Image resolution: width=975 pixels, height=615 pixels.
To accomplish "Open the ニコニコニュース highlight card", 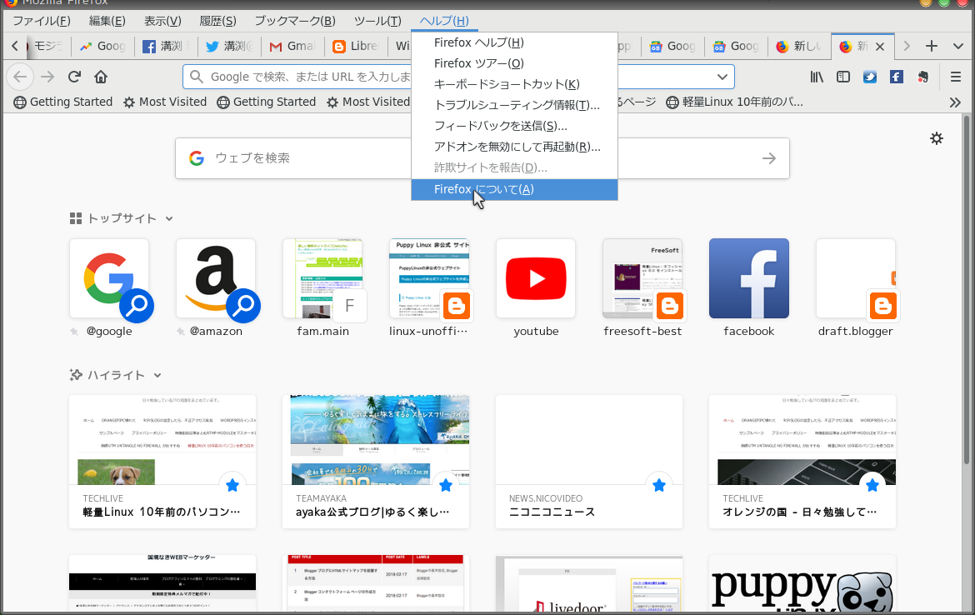I will pos(589,462).
